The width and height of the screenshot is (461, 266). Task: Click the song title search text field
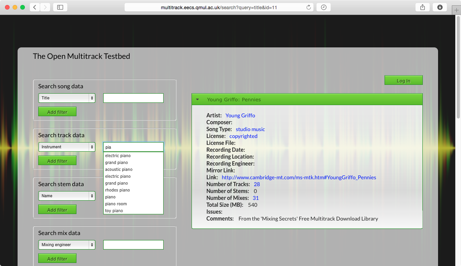133,98
